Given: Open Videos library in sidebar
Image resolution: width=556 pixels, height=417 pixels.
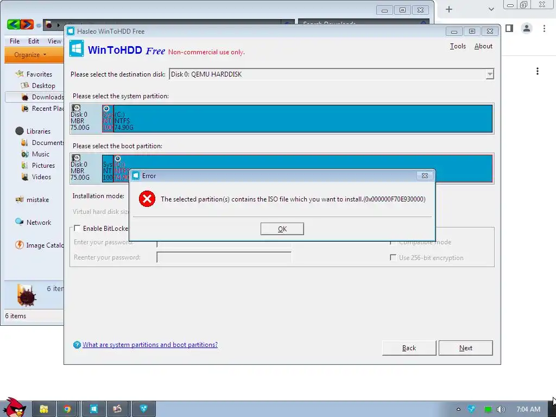Looking at the screenshot, I should pyautogui.click(x=41, y=176).
